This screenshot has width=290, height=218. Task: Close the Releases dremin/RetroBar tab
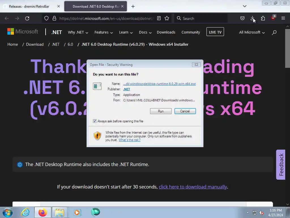click(59, 6)
